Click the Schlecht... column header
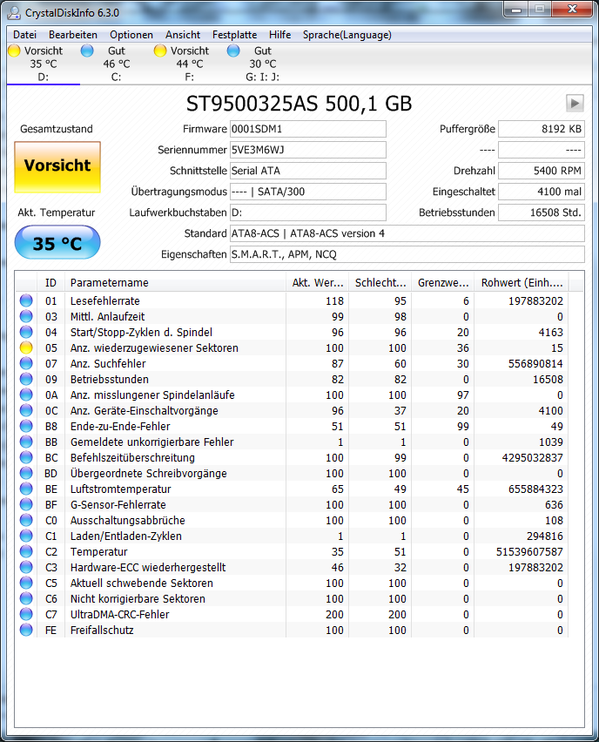Screen dimensions: 599x742 380,282
